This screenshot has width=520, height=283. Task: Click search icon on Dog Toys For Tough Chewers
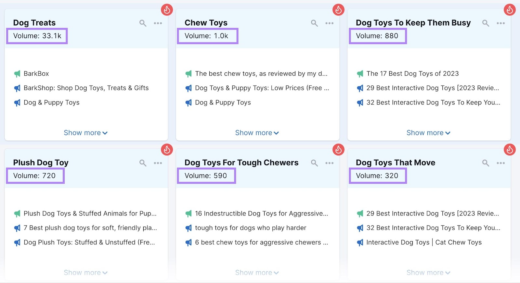pos(314,163)
